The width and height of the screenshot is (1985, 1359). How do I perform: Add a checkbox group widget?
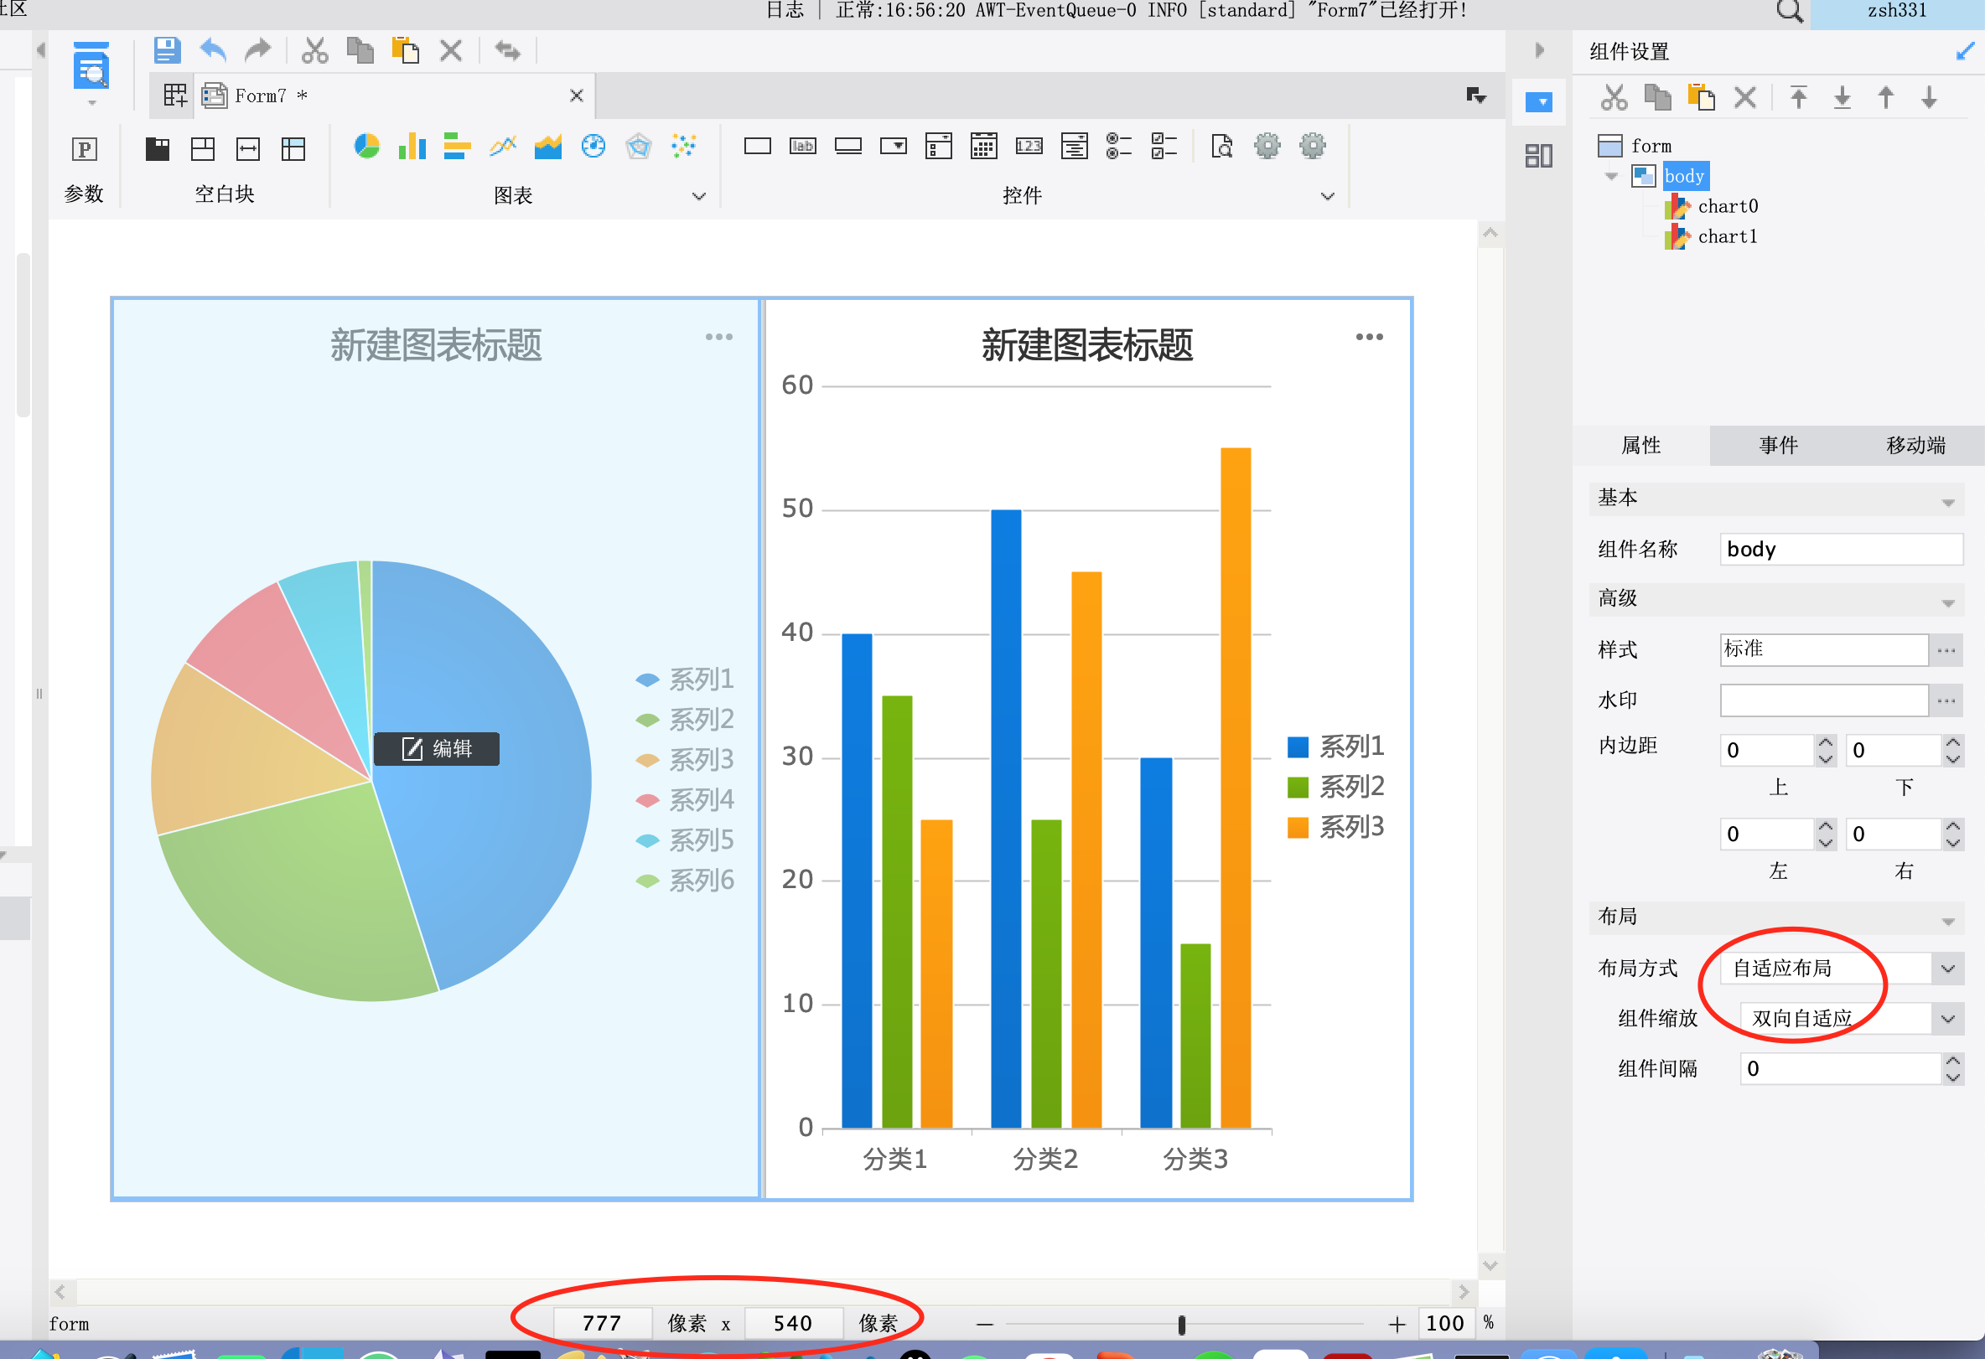(x=1164, y=147)
